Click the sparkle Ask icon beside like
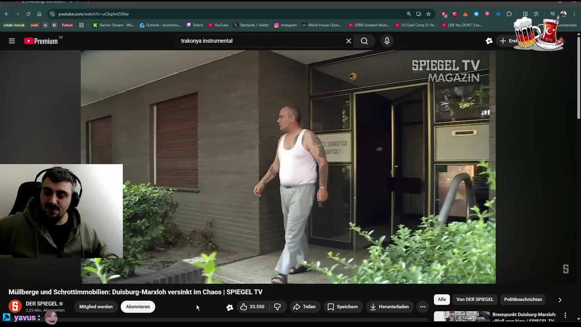Screen dimensions: 581x327 tap(230, 307)
